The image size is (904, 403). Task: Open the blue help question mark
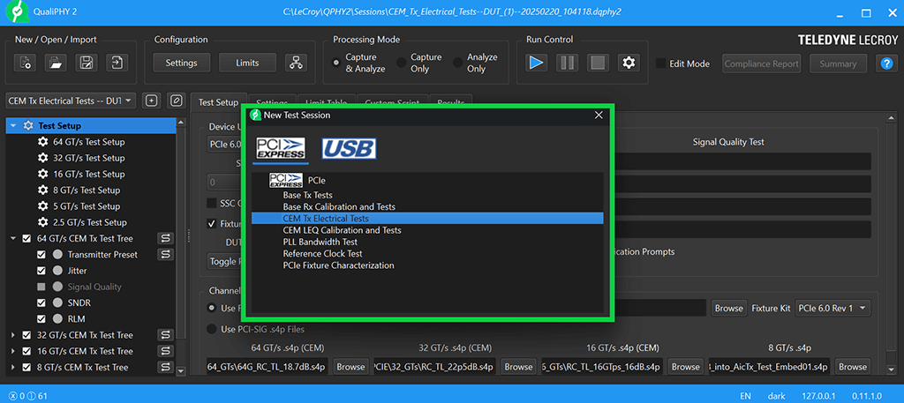885,63
